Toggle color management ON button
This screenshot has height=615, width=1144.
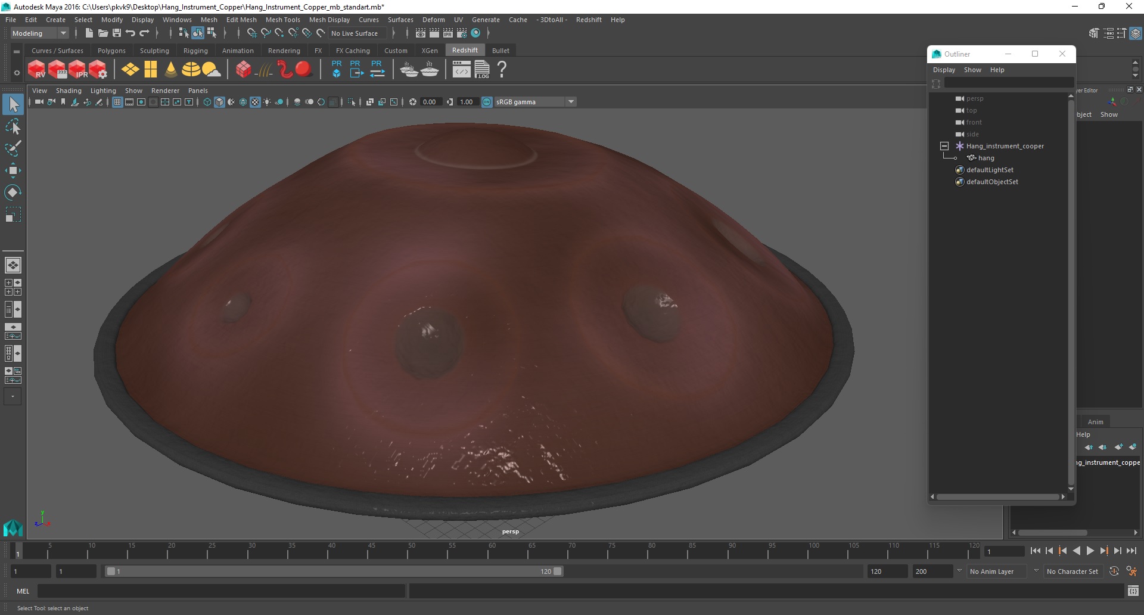pos(487,102)
